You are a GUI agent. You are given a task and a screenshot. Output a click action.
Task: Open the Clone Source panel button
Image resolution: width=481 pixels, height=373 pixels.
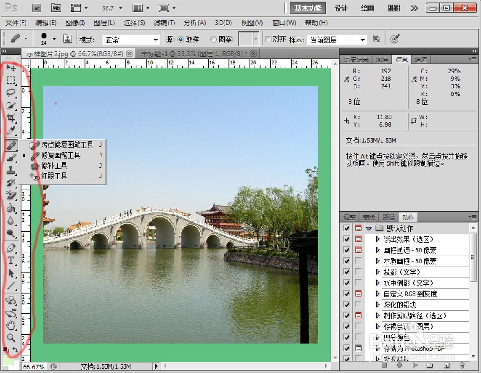pos(68,39)
